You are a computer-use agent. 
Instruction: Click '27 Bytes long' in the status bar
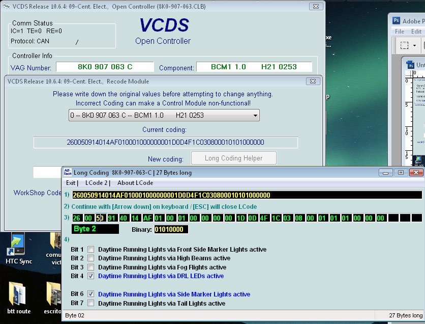(x=406, y=315)
